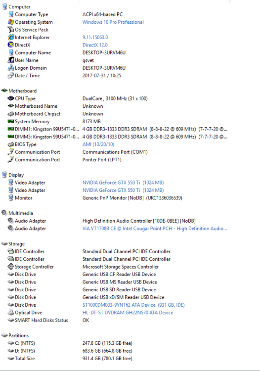
Task: Click the OS Service Pack icon
Action: (x=11, y=30)
